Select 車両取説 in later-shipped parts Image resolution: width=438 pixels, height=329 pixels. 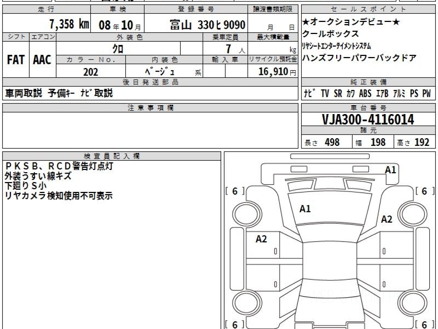click(23, 93)
